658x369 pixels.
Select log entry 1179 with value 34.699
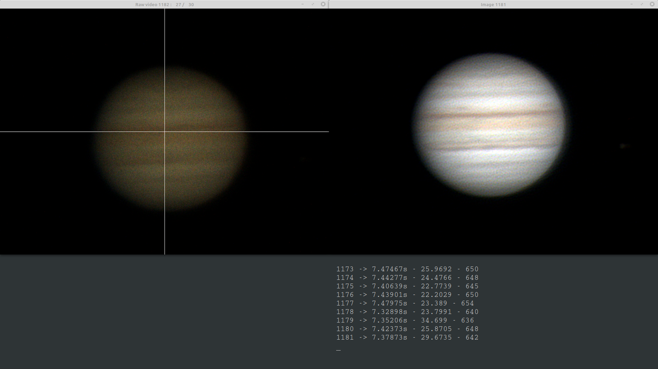pos(407,320)
